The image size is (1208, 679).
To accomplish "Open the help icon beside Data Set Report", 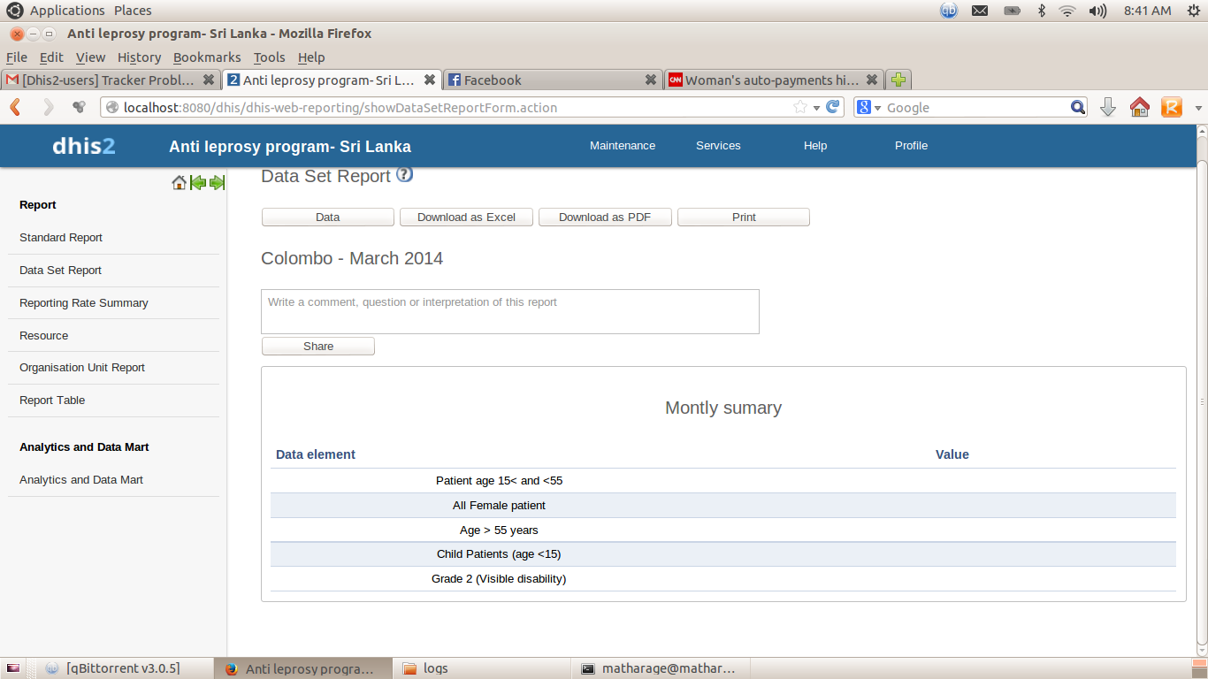I will tap(404, 175).
